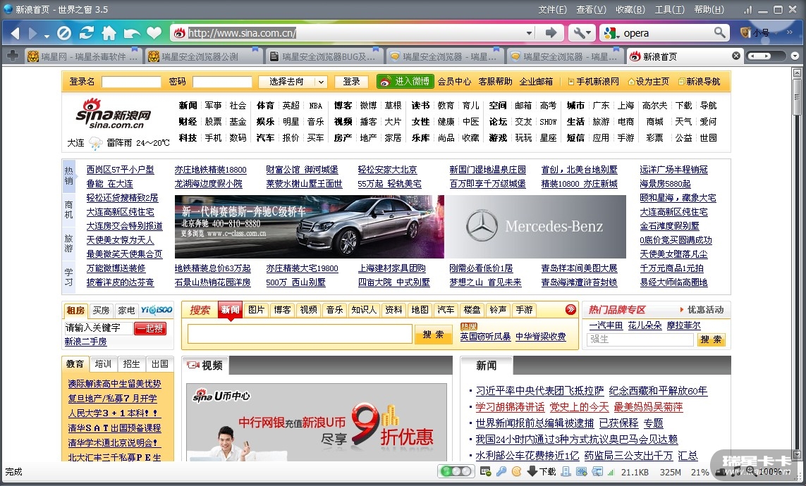Select the 视频 search tab
The width and height of the screenshot is (806, 486).
tap(308, 309)
